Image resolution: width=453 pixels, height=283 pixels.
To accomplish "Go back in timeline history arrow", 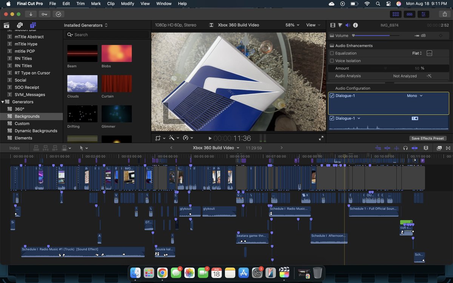I will click(x=171, y=148).
